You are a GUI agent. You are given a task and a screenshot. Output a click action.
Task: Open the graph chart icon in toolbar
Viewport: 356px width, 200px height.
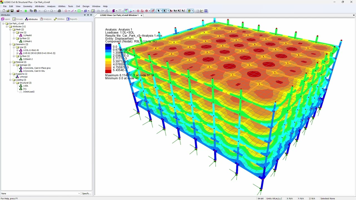pyautogui.click(x=202, y=11)
